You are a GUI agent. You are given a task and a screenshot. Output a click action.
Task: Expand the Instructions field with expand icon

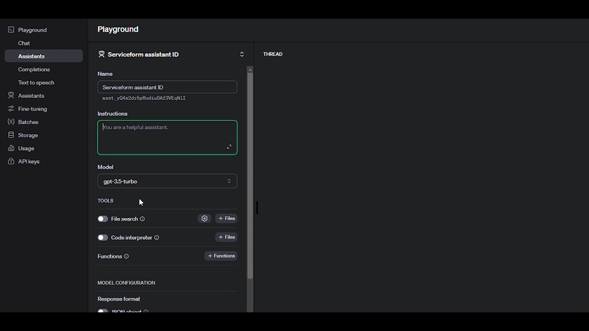(x=229, y=147)
